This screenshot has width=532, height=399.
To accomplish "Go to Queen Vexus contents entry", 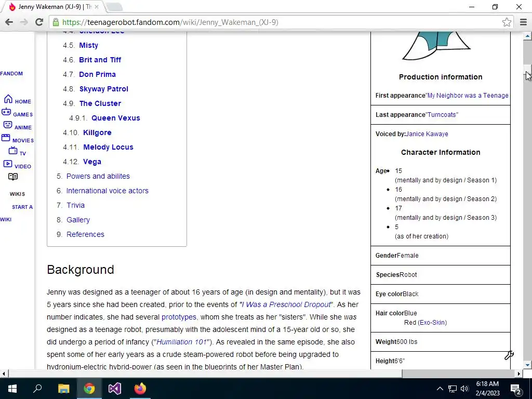I will point(116,118).
